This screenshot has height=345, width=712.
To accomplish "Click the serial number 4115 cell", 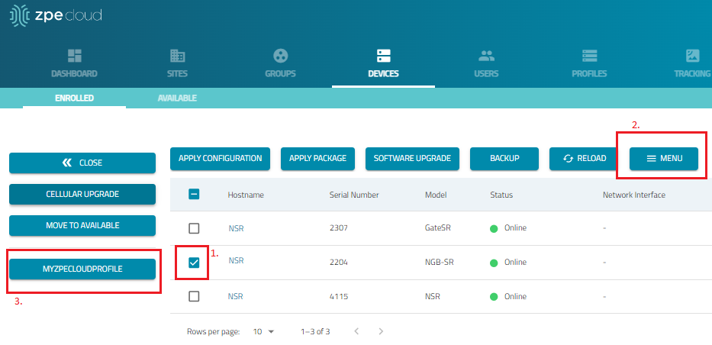I will point(338,296).
